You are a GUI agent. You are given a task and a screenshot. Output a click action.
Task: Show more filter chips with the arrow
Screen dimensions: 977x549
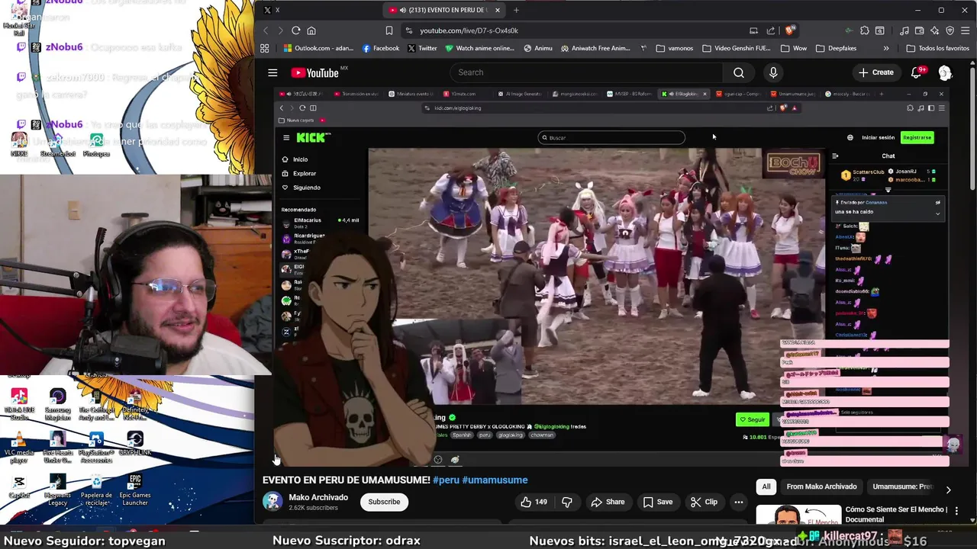948,489
